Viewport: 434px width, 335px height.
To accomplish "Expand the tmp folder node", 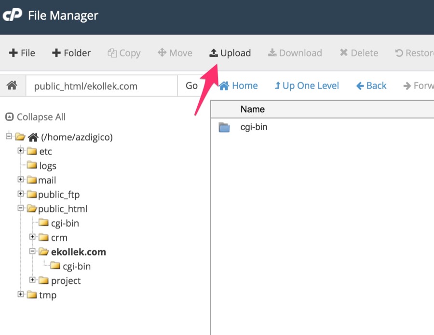I will point(20,295).
